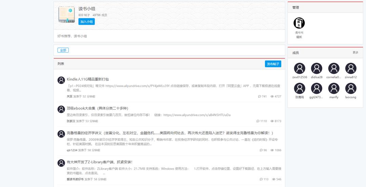Click the 800 帖子 count
This screenshot has width=366, height=187.
coord(84,15)
